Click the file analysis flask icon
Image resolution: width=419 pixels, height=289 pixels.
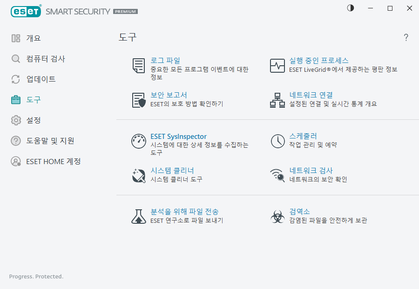tap(138, 216)
